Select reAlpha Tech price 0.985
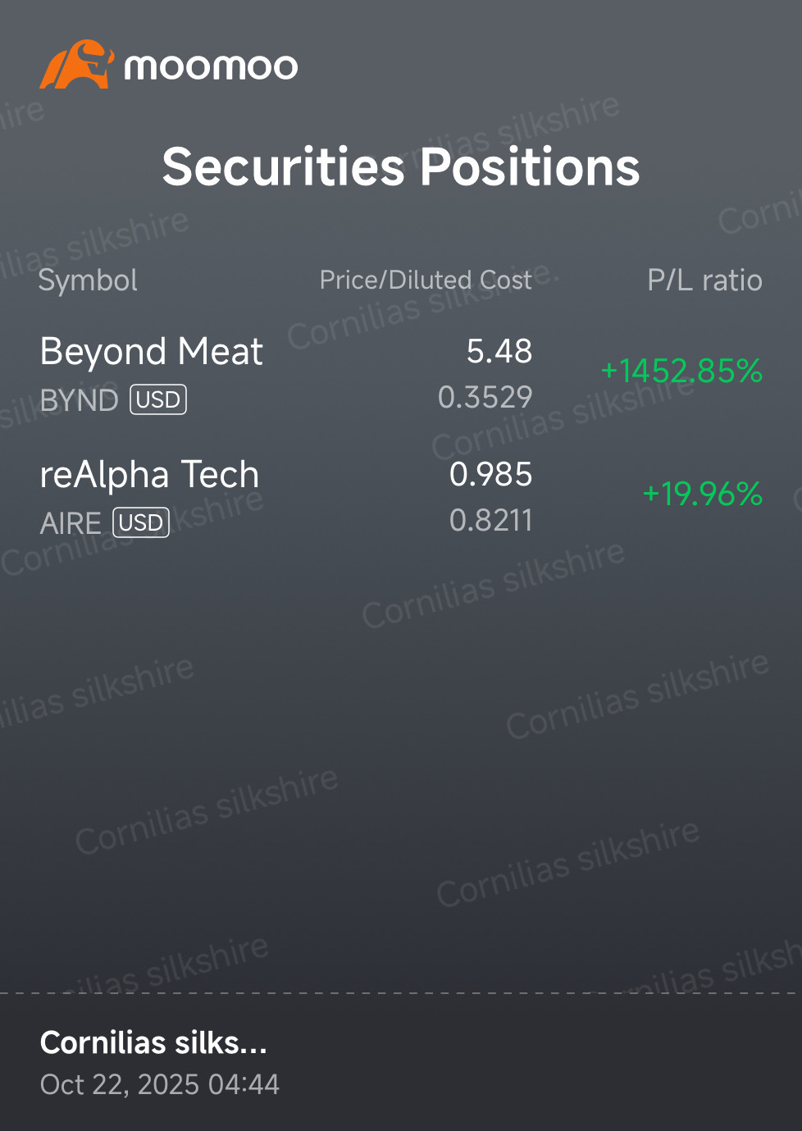Screen dimensions: 802x1131 pyautogui.click(x=490, y=474)
